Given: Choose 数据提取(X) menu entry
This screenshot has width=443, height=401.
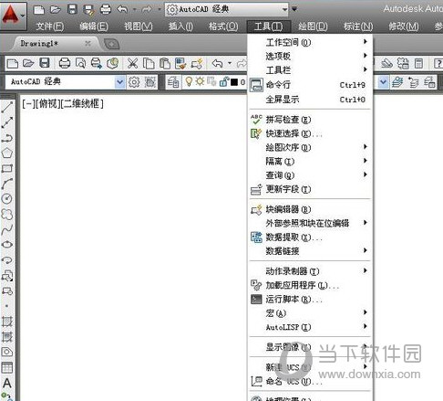Looking at the screenshot, I should pos(311,237).
